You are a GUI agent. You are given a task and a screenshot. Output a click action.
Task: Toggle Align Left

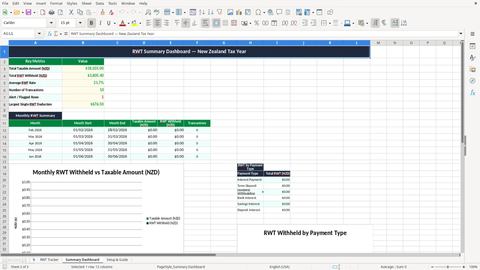point(148,23)
